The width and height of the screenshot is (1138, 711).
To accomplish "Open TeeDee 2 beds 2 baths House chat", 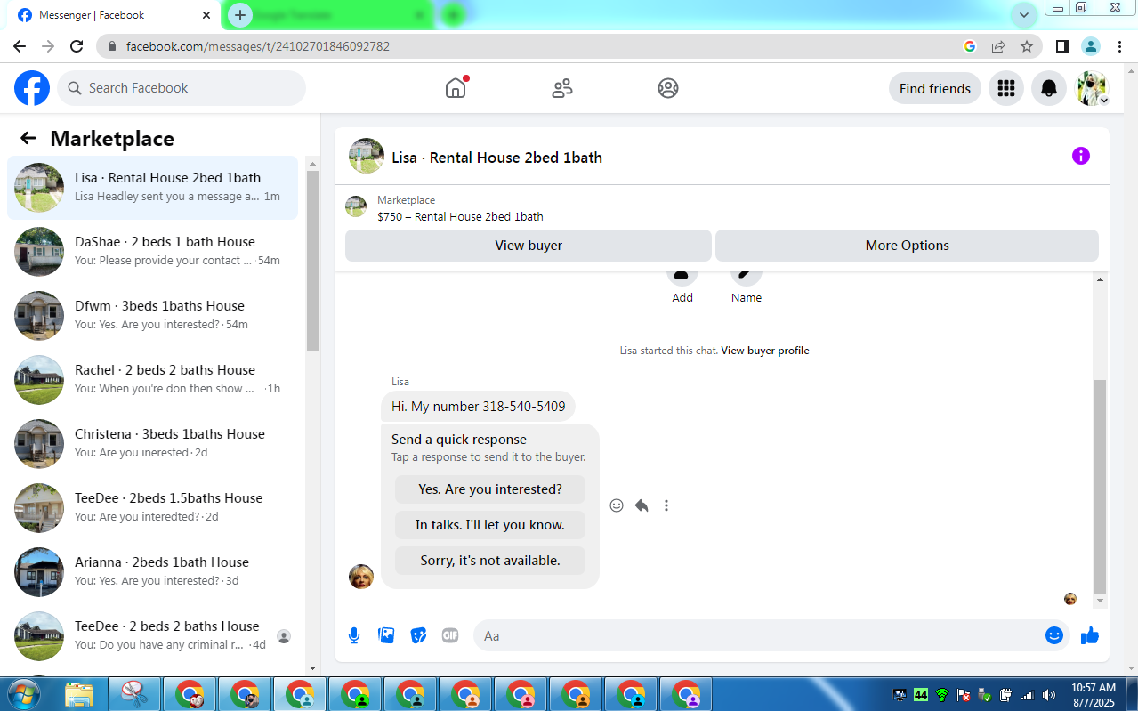I will click(153, 636).
